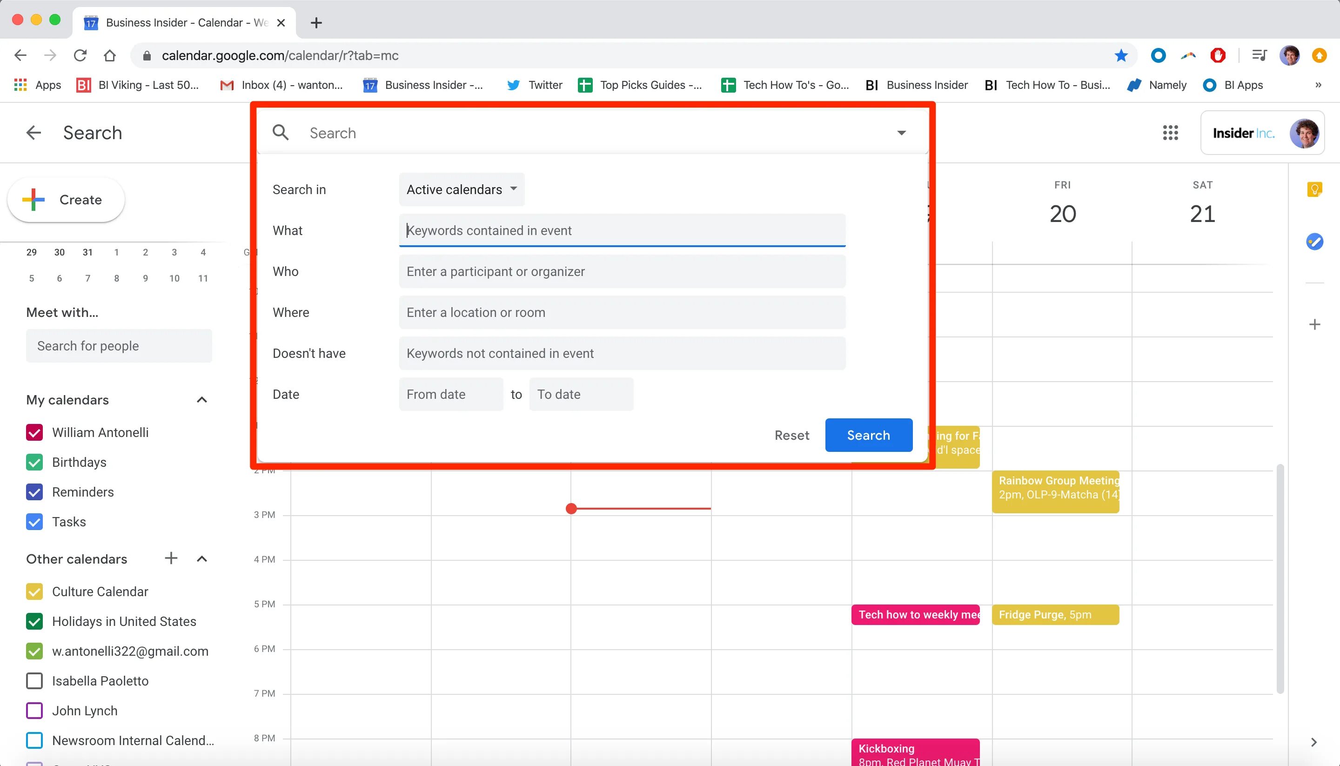Image resolution: width=1340 pixels, height=766 pixels.
Task: Click the Reset button in search dialog
Action: pos(791,435)
